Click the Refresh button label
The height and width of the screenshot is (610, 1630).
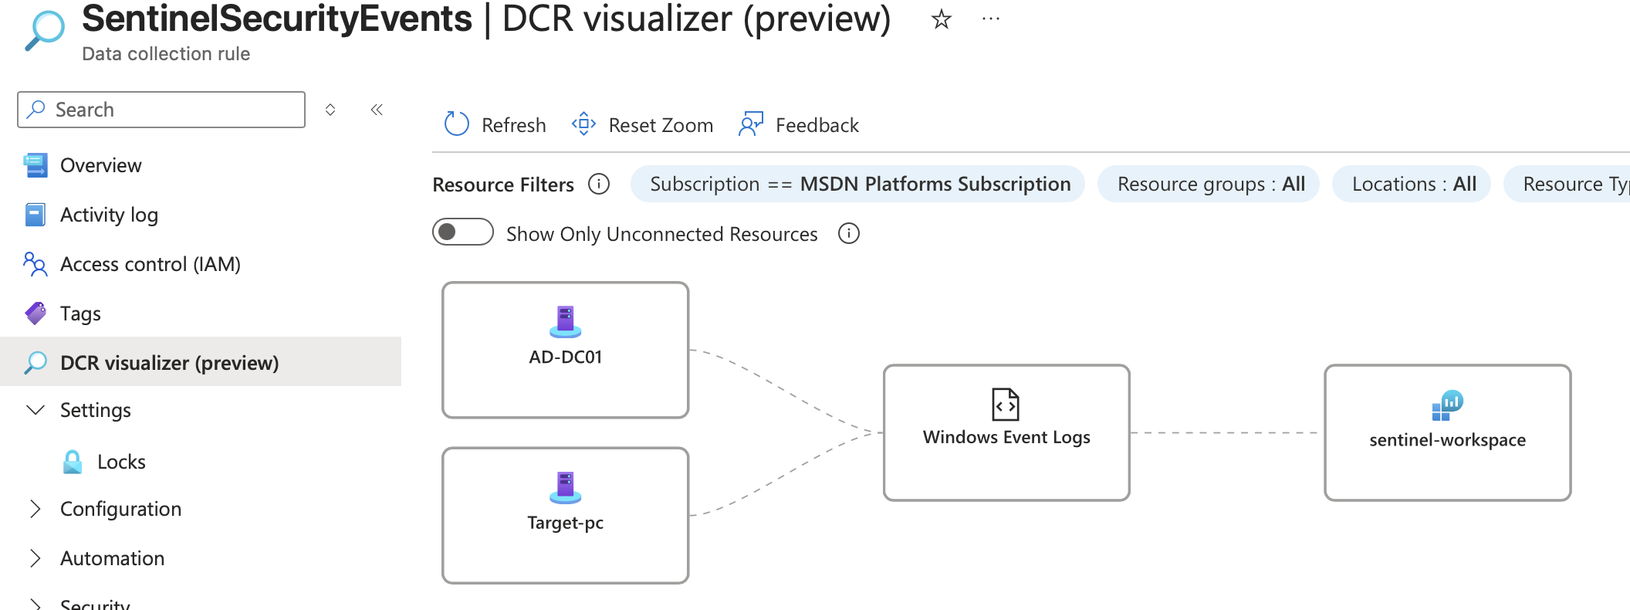[x=514, y=125]
